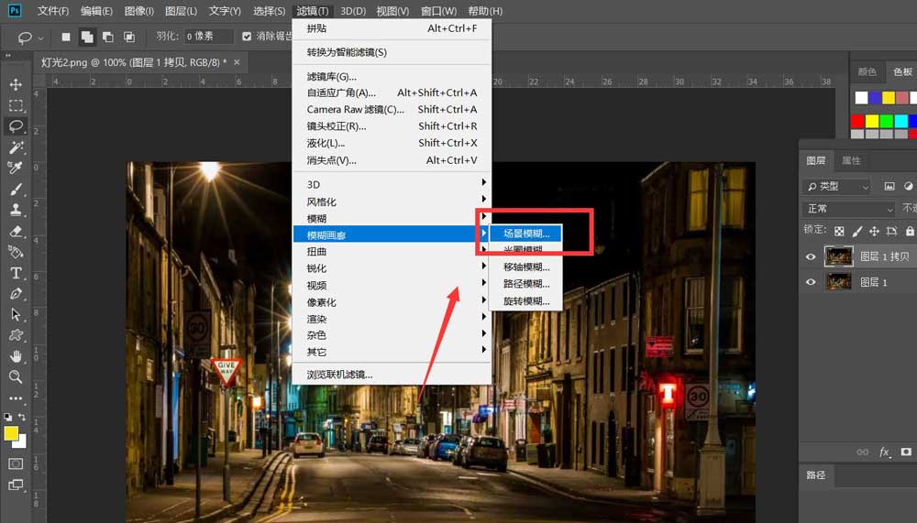Pick the red swatch in 色板
Screen dimensions: 917x523
pyautogui.click(x=857, y=121)
